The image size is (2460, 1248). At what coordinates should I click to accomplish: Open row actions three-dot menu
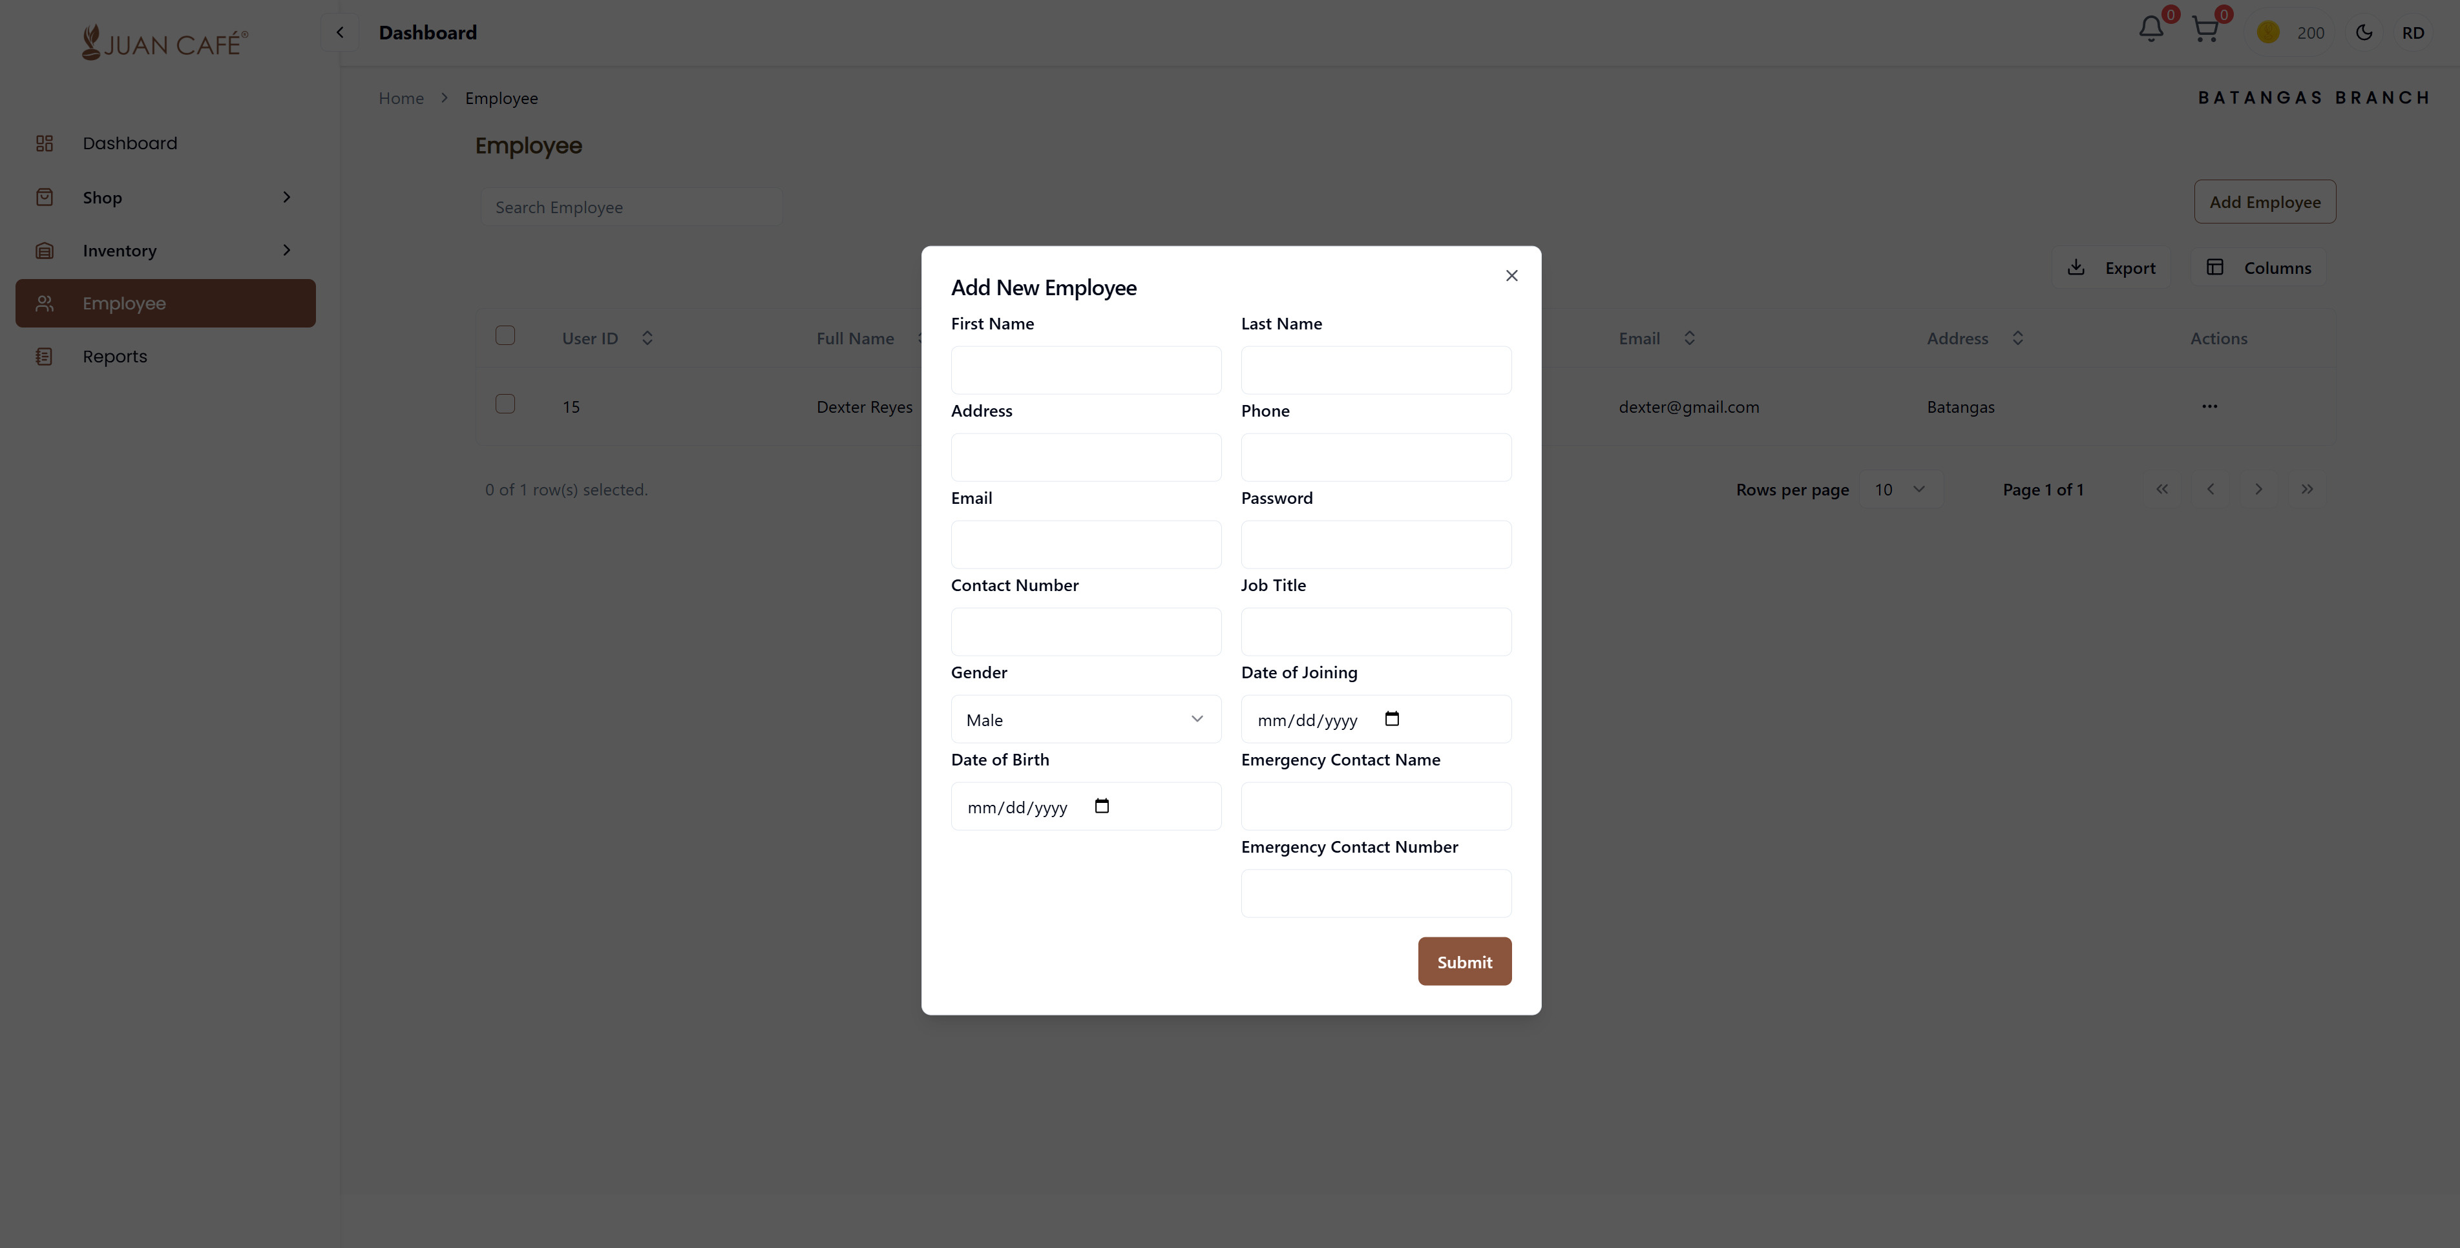point(2209,406)
